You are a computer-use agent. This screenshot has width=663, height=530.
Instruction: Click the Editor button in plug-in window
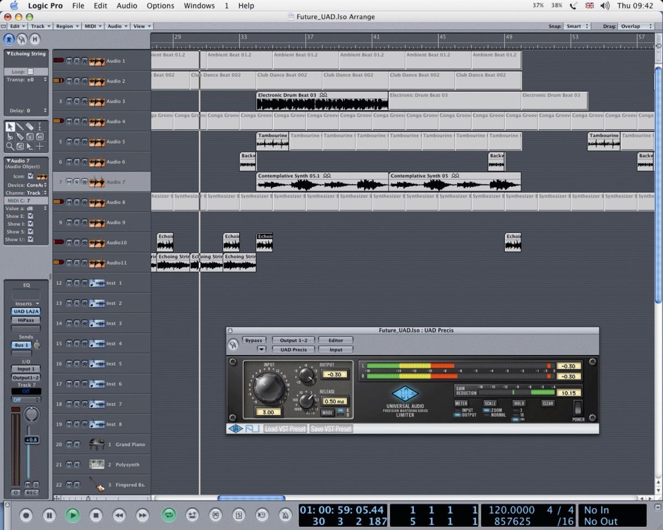pos(335,340)
